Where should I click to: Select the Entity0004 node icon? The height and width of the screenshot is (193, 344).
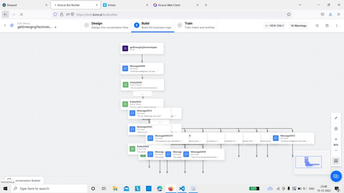point(132,149)
